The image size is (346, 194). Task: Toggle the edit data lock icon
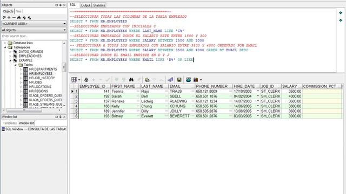tap(86, 80)
